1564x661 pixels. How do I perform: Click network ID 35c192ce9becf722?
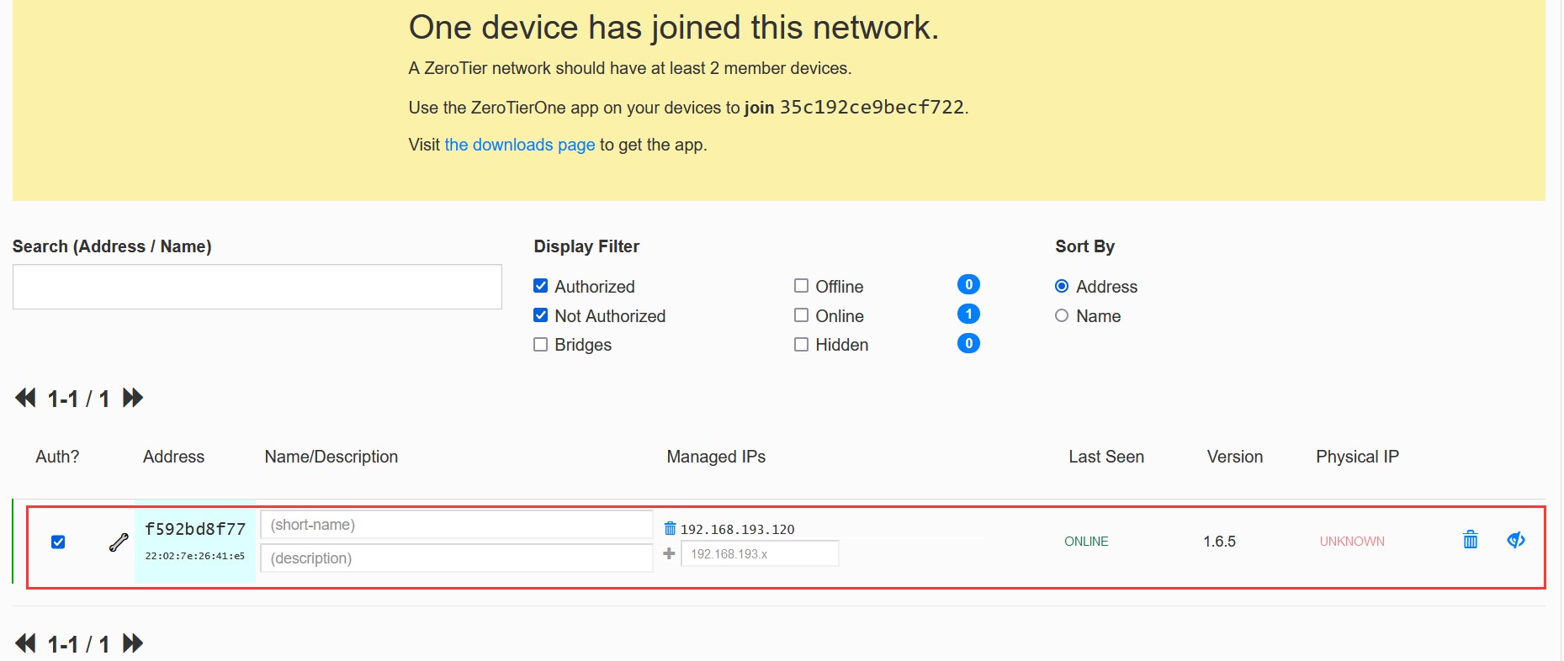pos(872,107)
